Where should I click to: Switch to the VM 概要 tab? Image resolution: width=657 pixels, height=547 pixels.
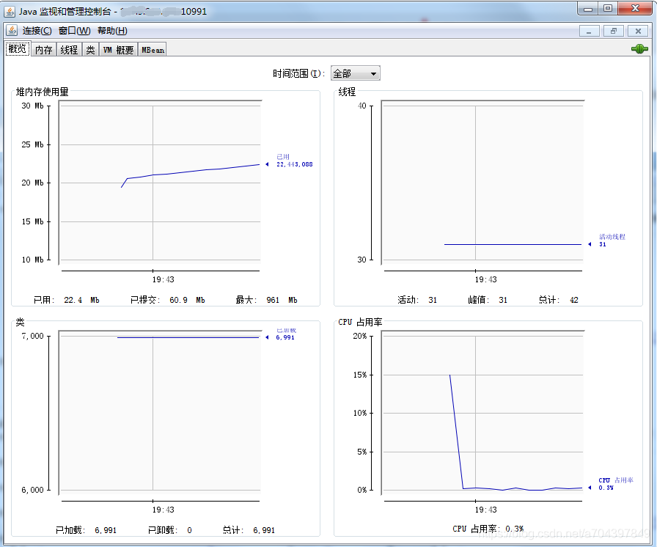click(118, 50)
